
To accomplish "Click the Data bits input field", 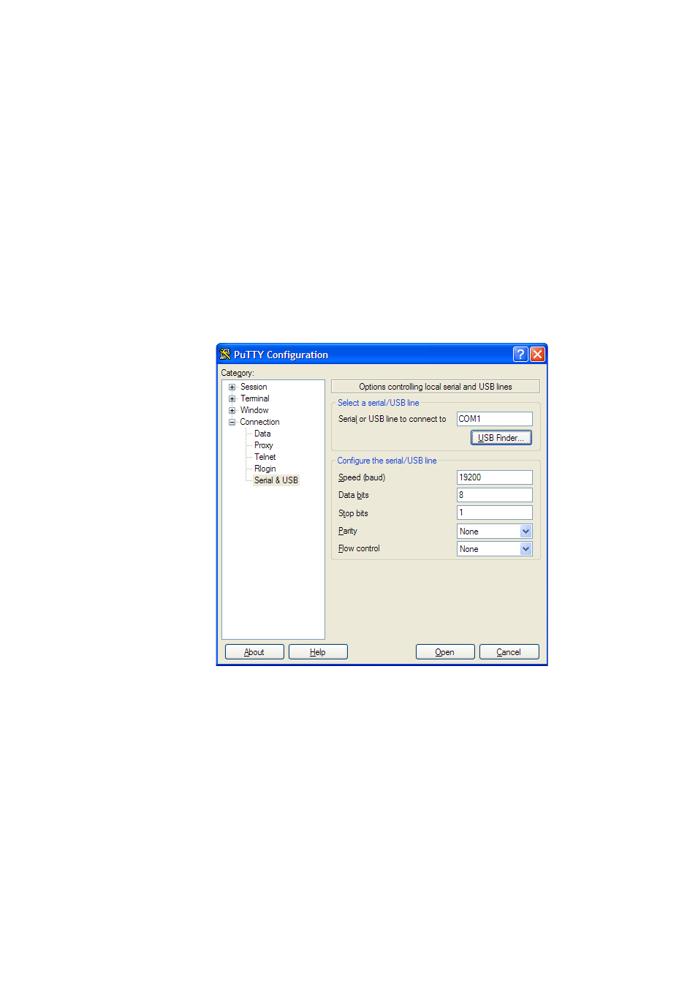I will click(495, 495).
